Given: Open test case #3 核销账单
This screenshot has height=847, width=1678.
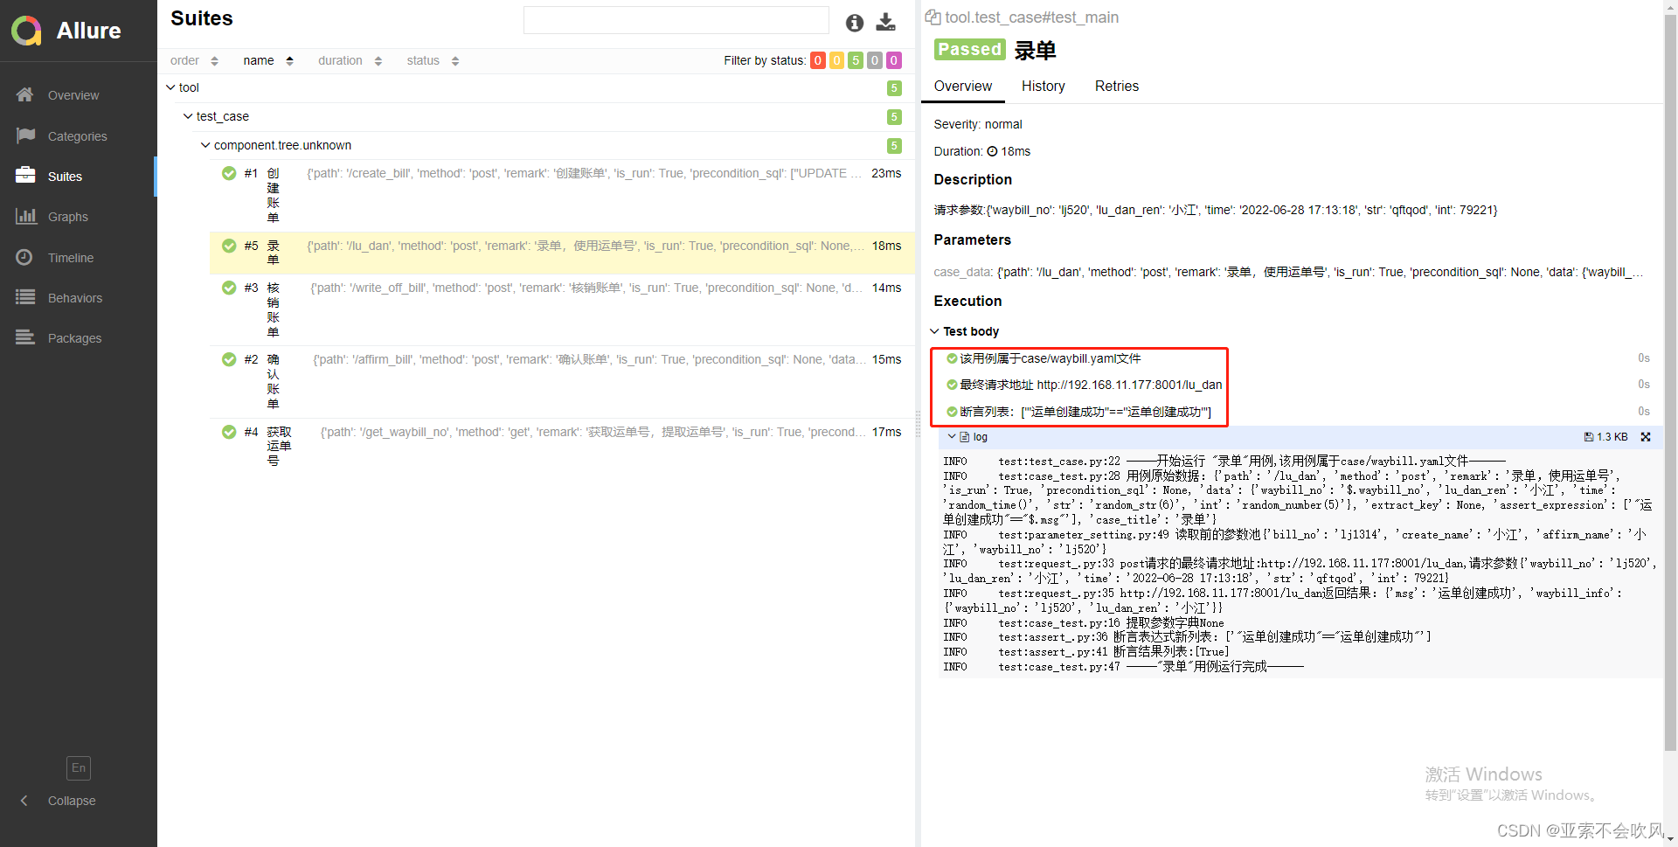Looking at the screenshot, I should [x=562, y=309].
